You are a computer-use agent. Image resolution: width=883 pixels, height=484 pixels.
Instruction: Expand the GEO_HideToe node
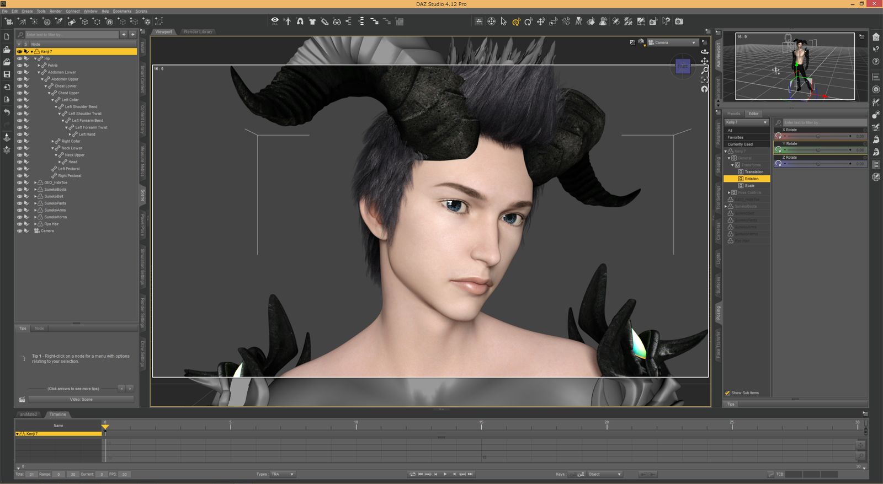point(35,182)
